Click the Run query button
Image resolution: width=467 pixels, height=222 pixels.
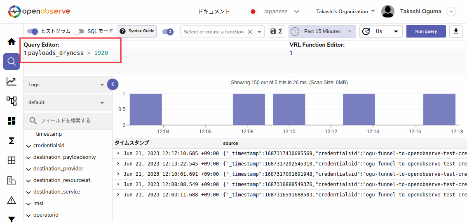pos(426,31)
